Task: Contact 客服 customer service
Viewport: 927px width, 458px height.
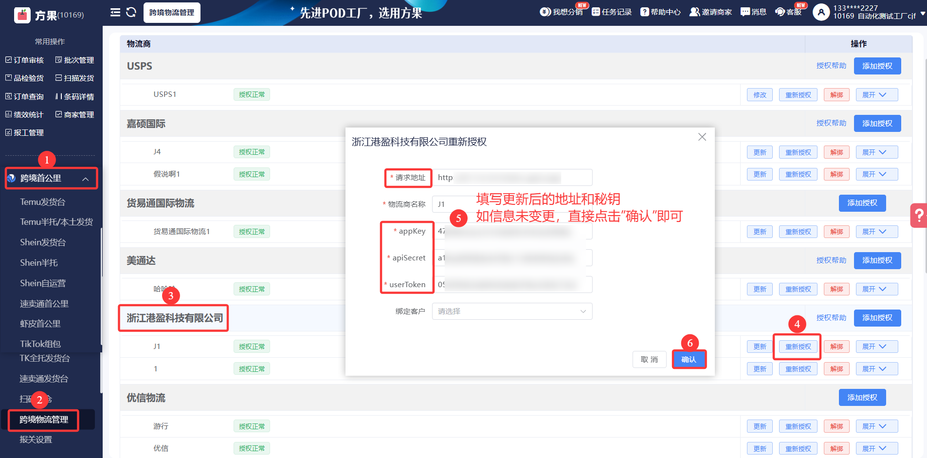Action: tap(788, 12)
